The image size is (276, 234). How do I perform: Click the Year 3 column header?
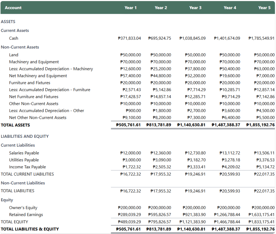coord(195,8)
